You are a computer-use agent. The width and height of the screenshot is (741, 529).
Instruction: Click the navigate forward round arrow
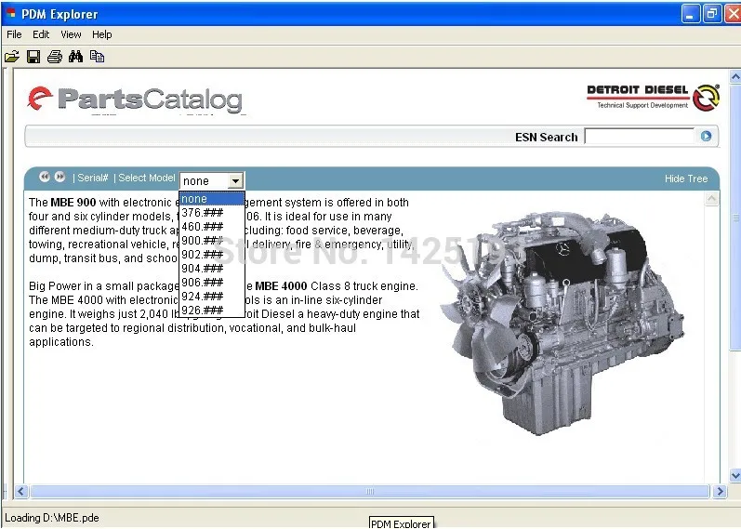point(60,177)
